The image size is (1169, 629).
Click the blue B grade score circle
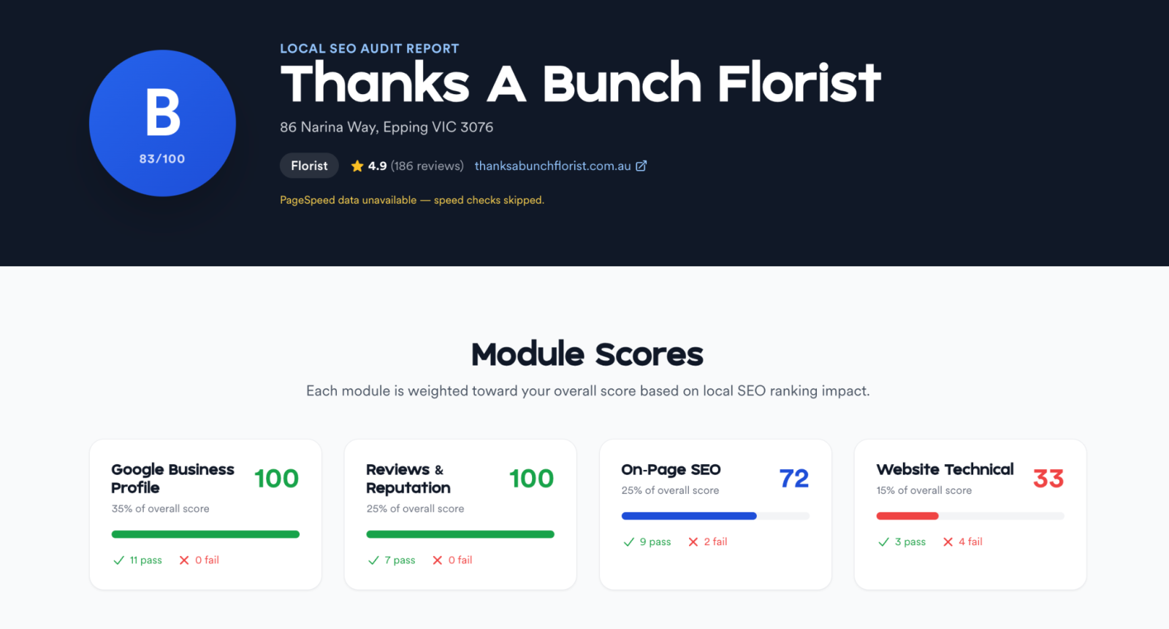162,123
